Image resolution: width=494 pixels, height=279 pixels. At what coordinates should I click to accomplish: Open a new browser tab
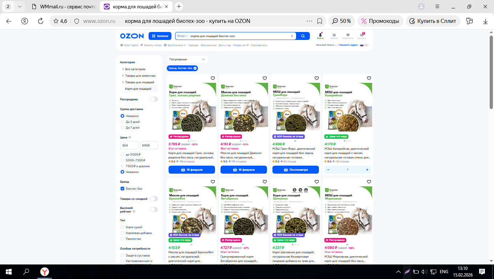[x=179, y=7]
